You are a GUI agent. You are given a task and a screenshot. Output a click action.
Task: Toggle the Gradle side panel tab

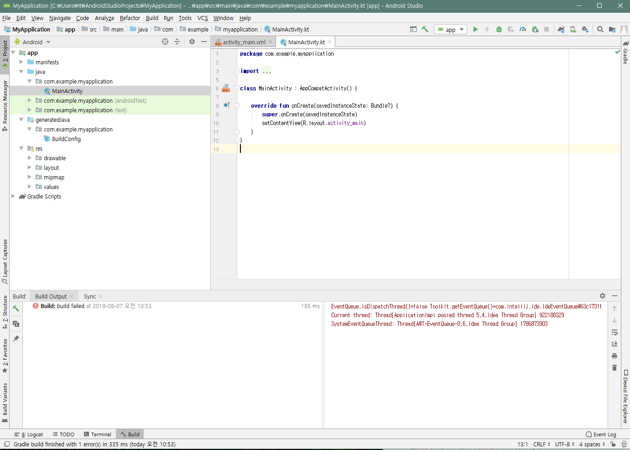point(625,52)
